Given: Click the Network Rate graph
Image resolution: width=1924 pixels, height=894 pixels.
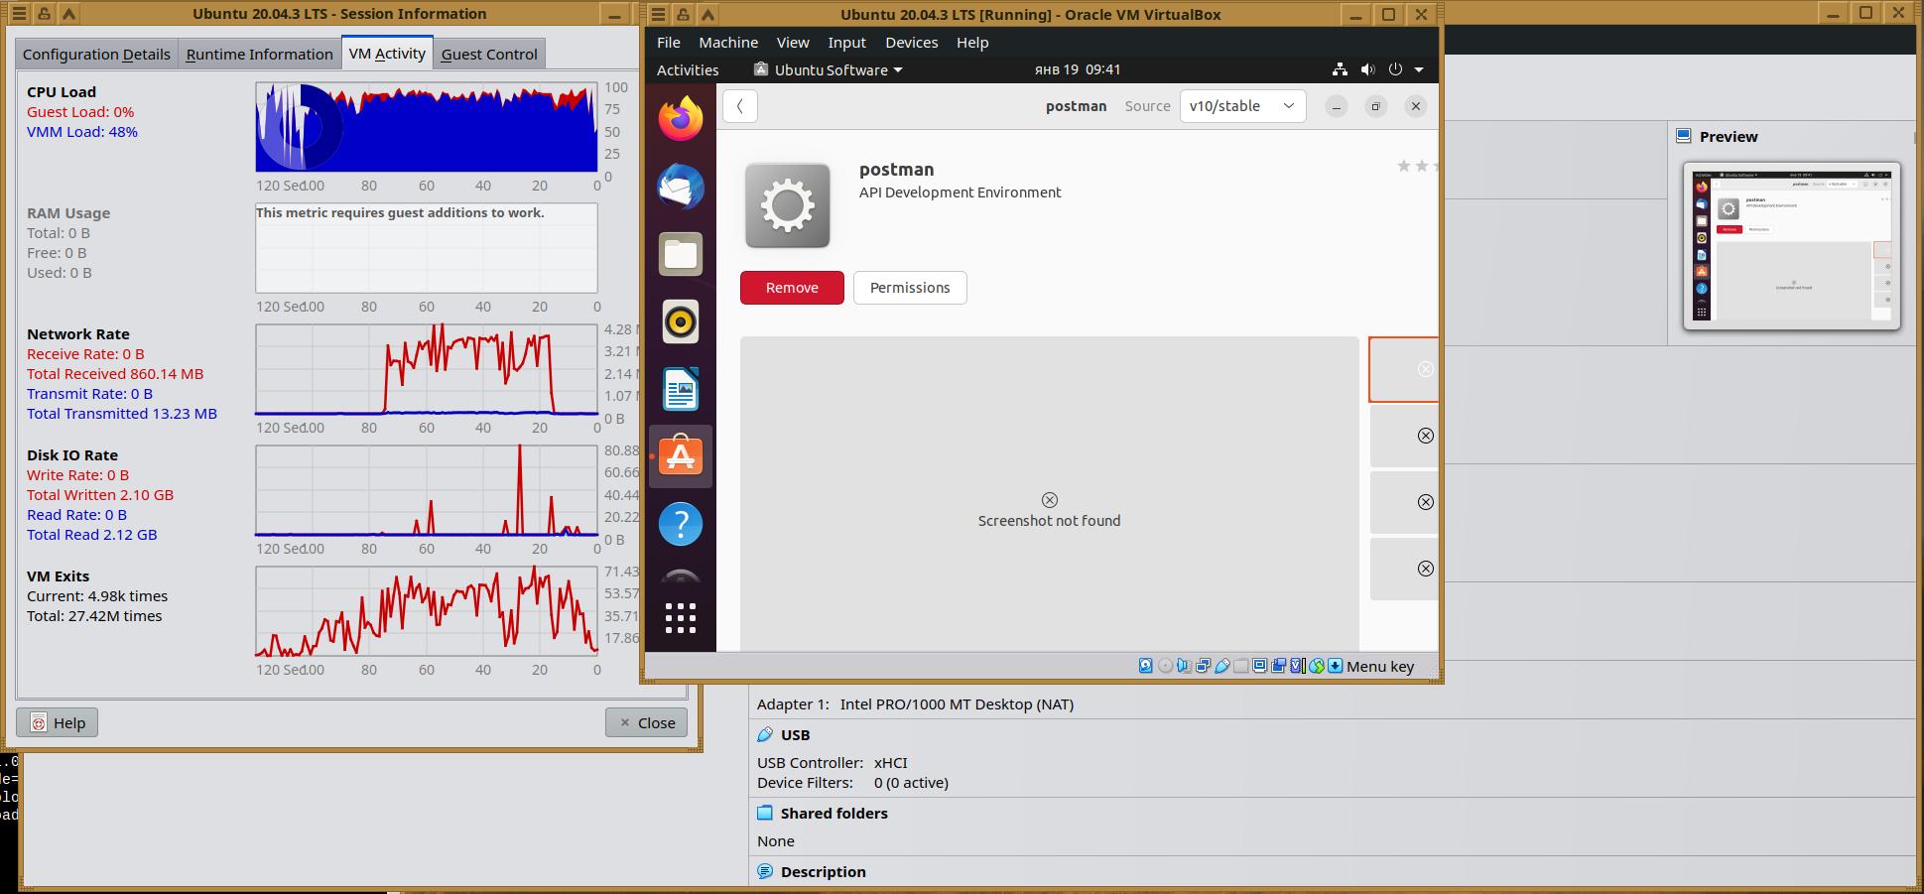Looking at the screenshot, I should 427,369.
